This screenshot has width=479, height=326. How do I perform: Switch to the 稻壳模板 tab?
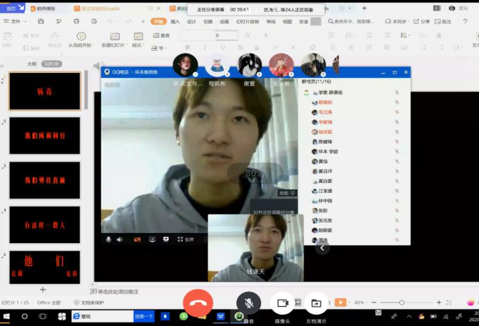[43, 9]
